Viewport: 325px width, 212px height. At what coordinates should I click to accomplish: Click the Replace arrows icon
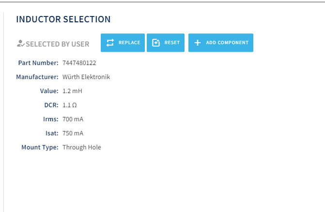[x=109, y=43]
